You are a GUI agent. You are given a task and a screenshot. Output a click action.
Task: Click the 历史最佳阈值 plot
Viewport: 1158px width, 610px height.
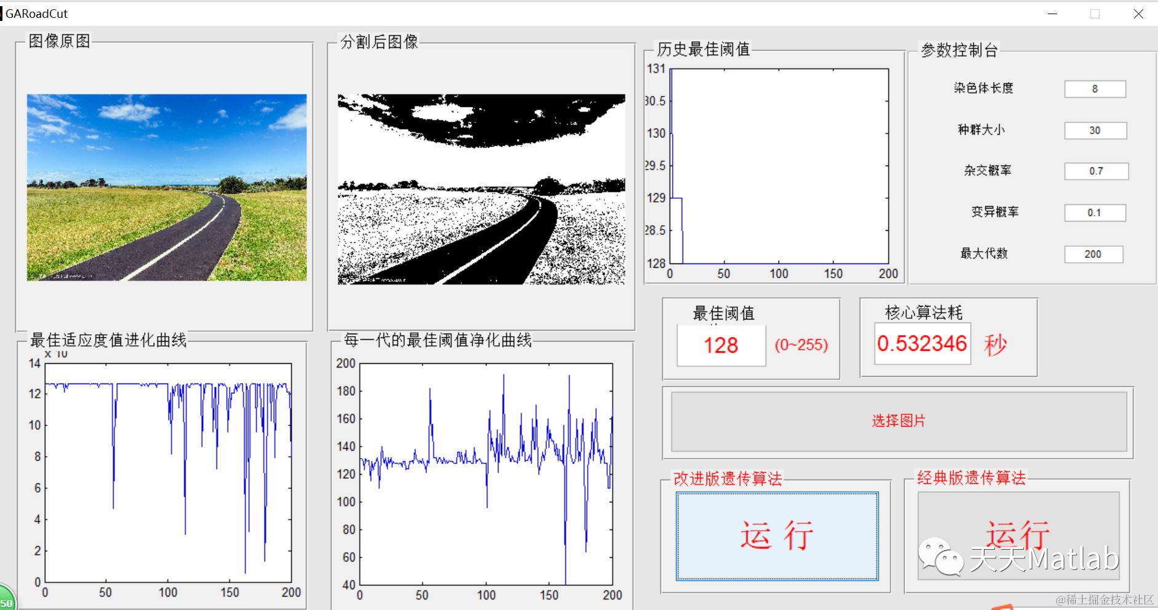pyautogui.click(x=779, y=166)
